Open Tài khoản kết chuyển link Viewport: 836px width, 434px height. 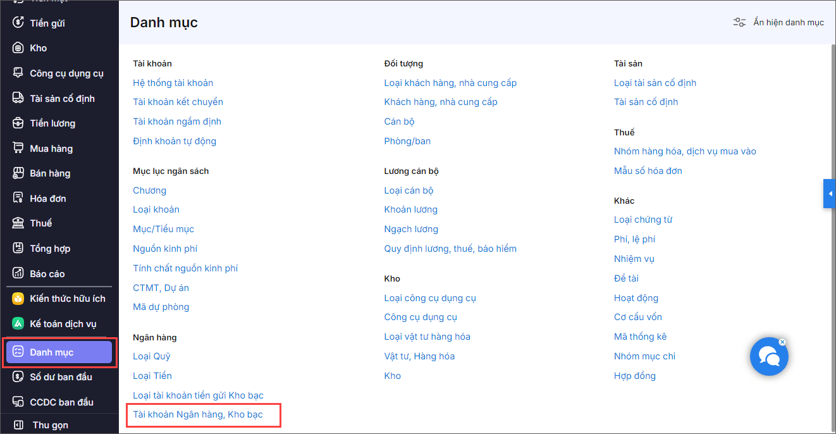[178, 102]
